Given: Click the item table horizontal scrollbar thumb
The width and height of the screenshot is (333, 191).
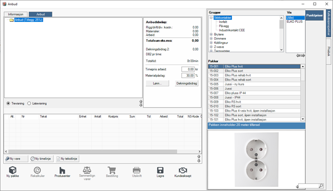Looking at the screenshot, I should tap(93, 151).
